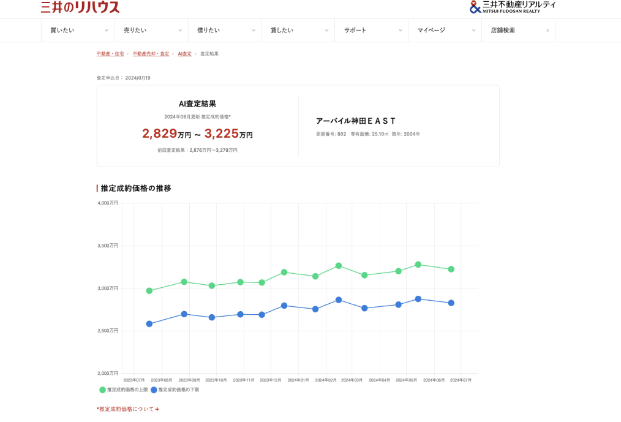
Task: Click the 査定申込日 2024/07/19 text
Action: point(123,78)
